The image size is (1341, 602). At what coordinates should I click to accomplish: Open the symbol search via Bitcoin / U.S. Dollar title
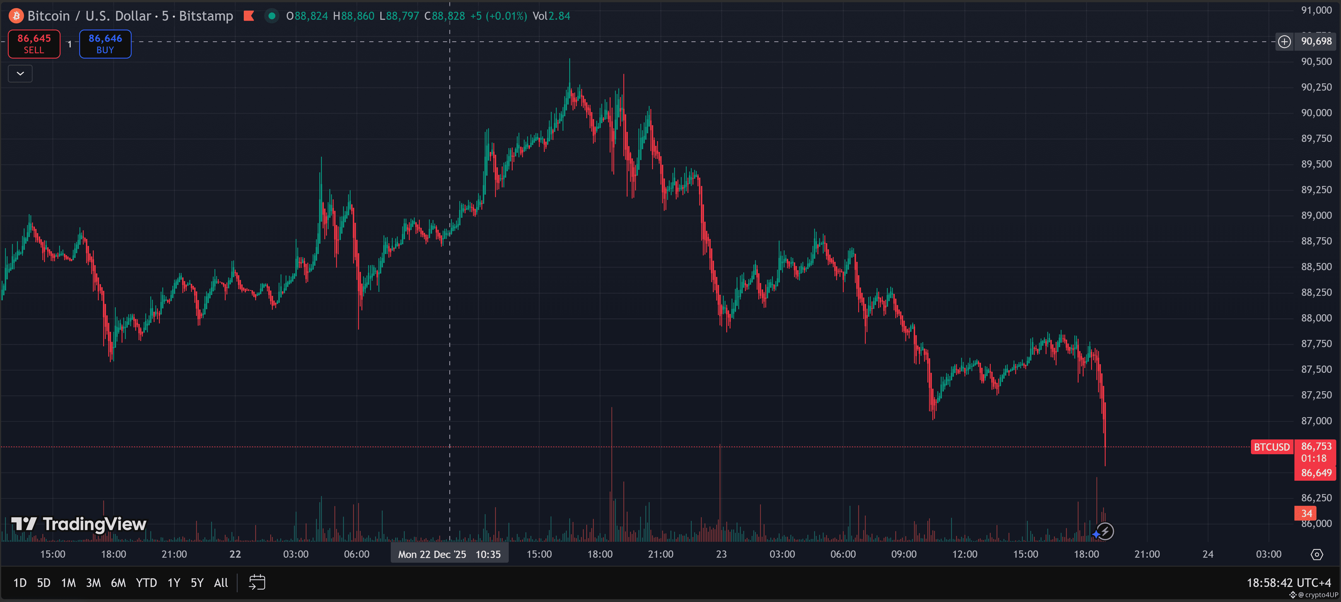pyautogui.click(x=89, y=16)
